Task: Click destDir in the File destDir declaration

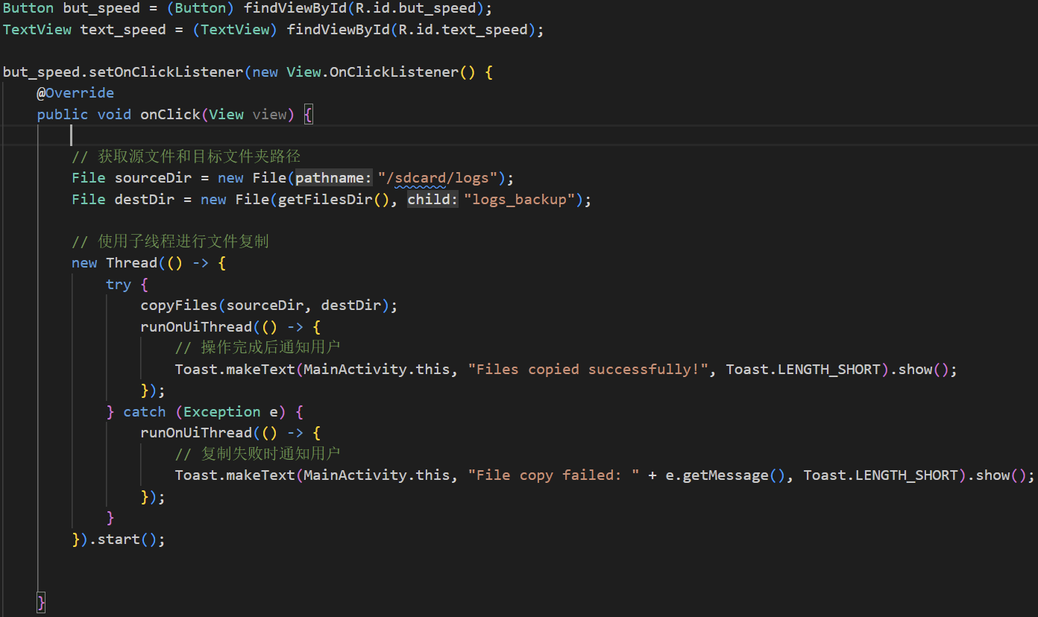Action: pyautogui.click(x=145, y=200)
